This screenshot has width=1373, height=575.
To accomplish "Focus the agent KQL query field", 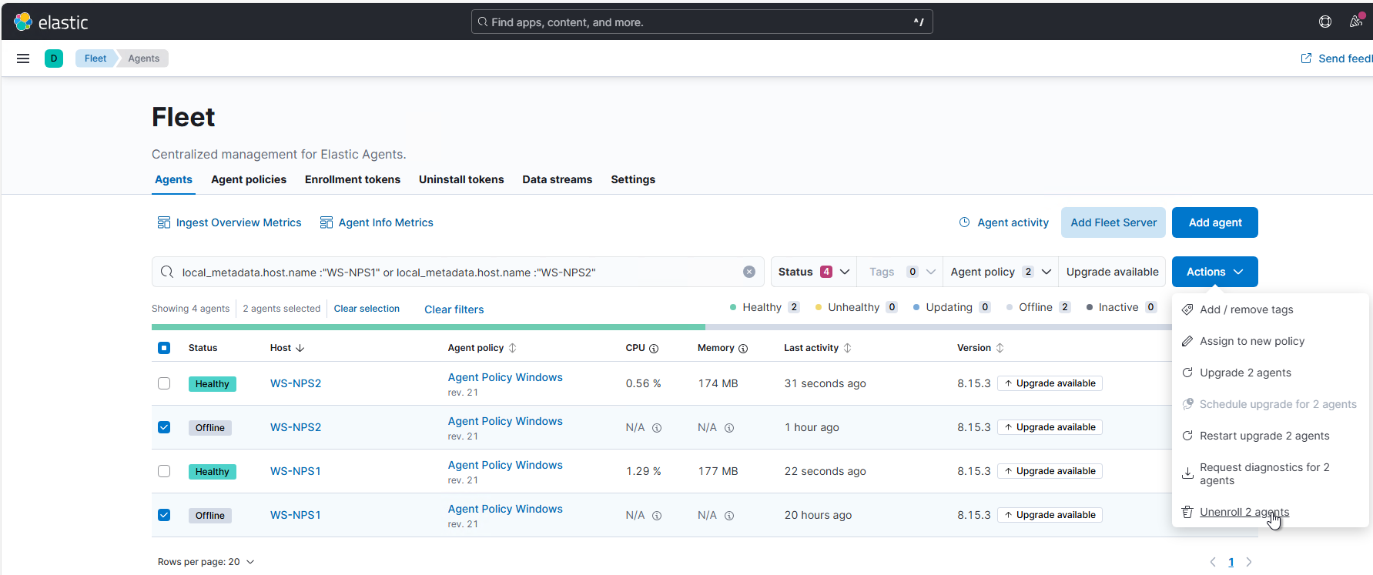I will click(458, 272).
